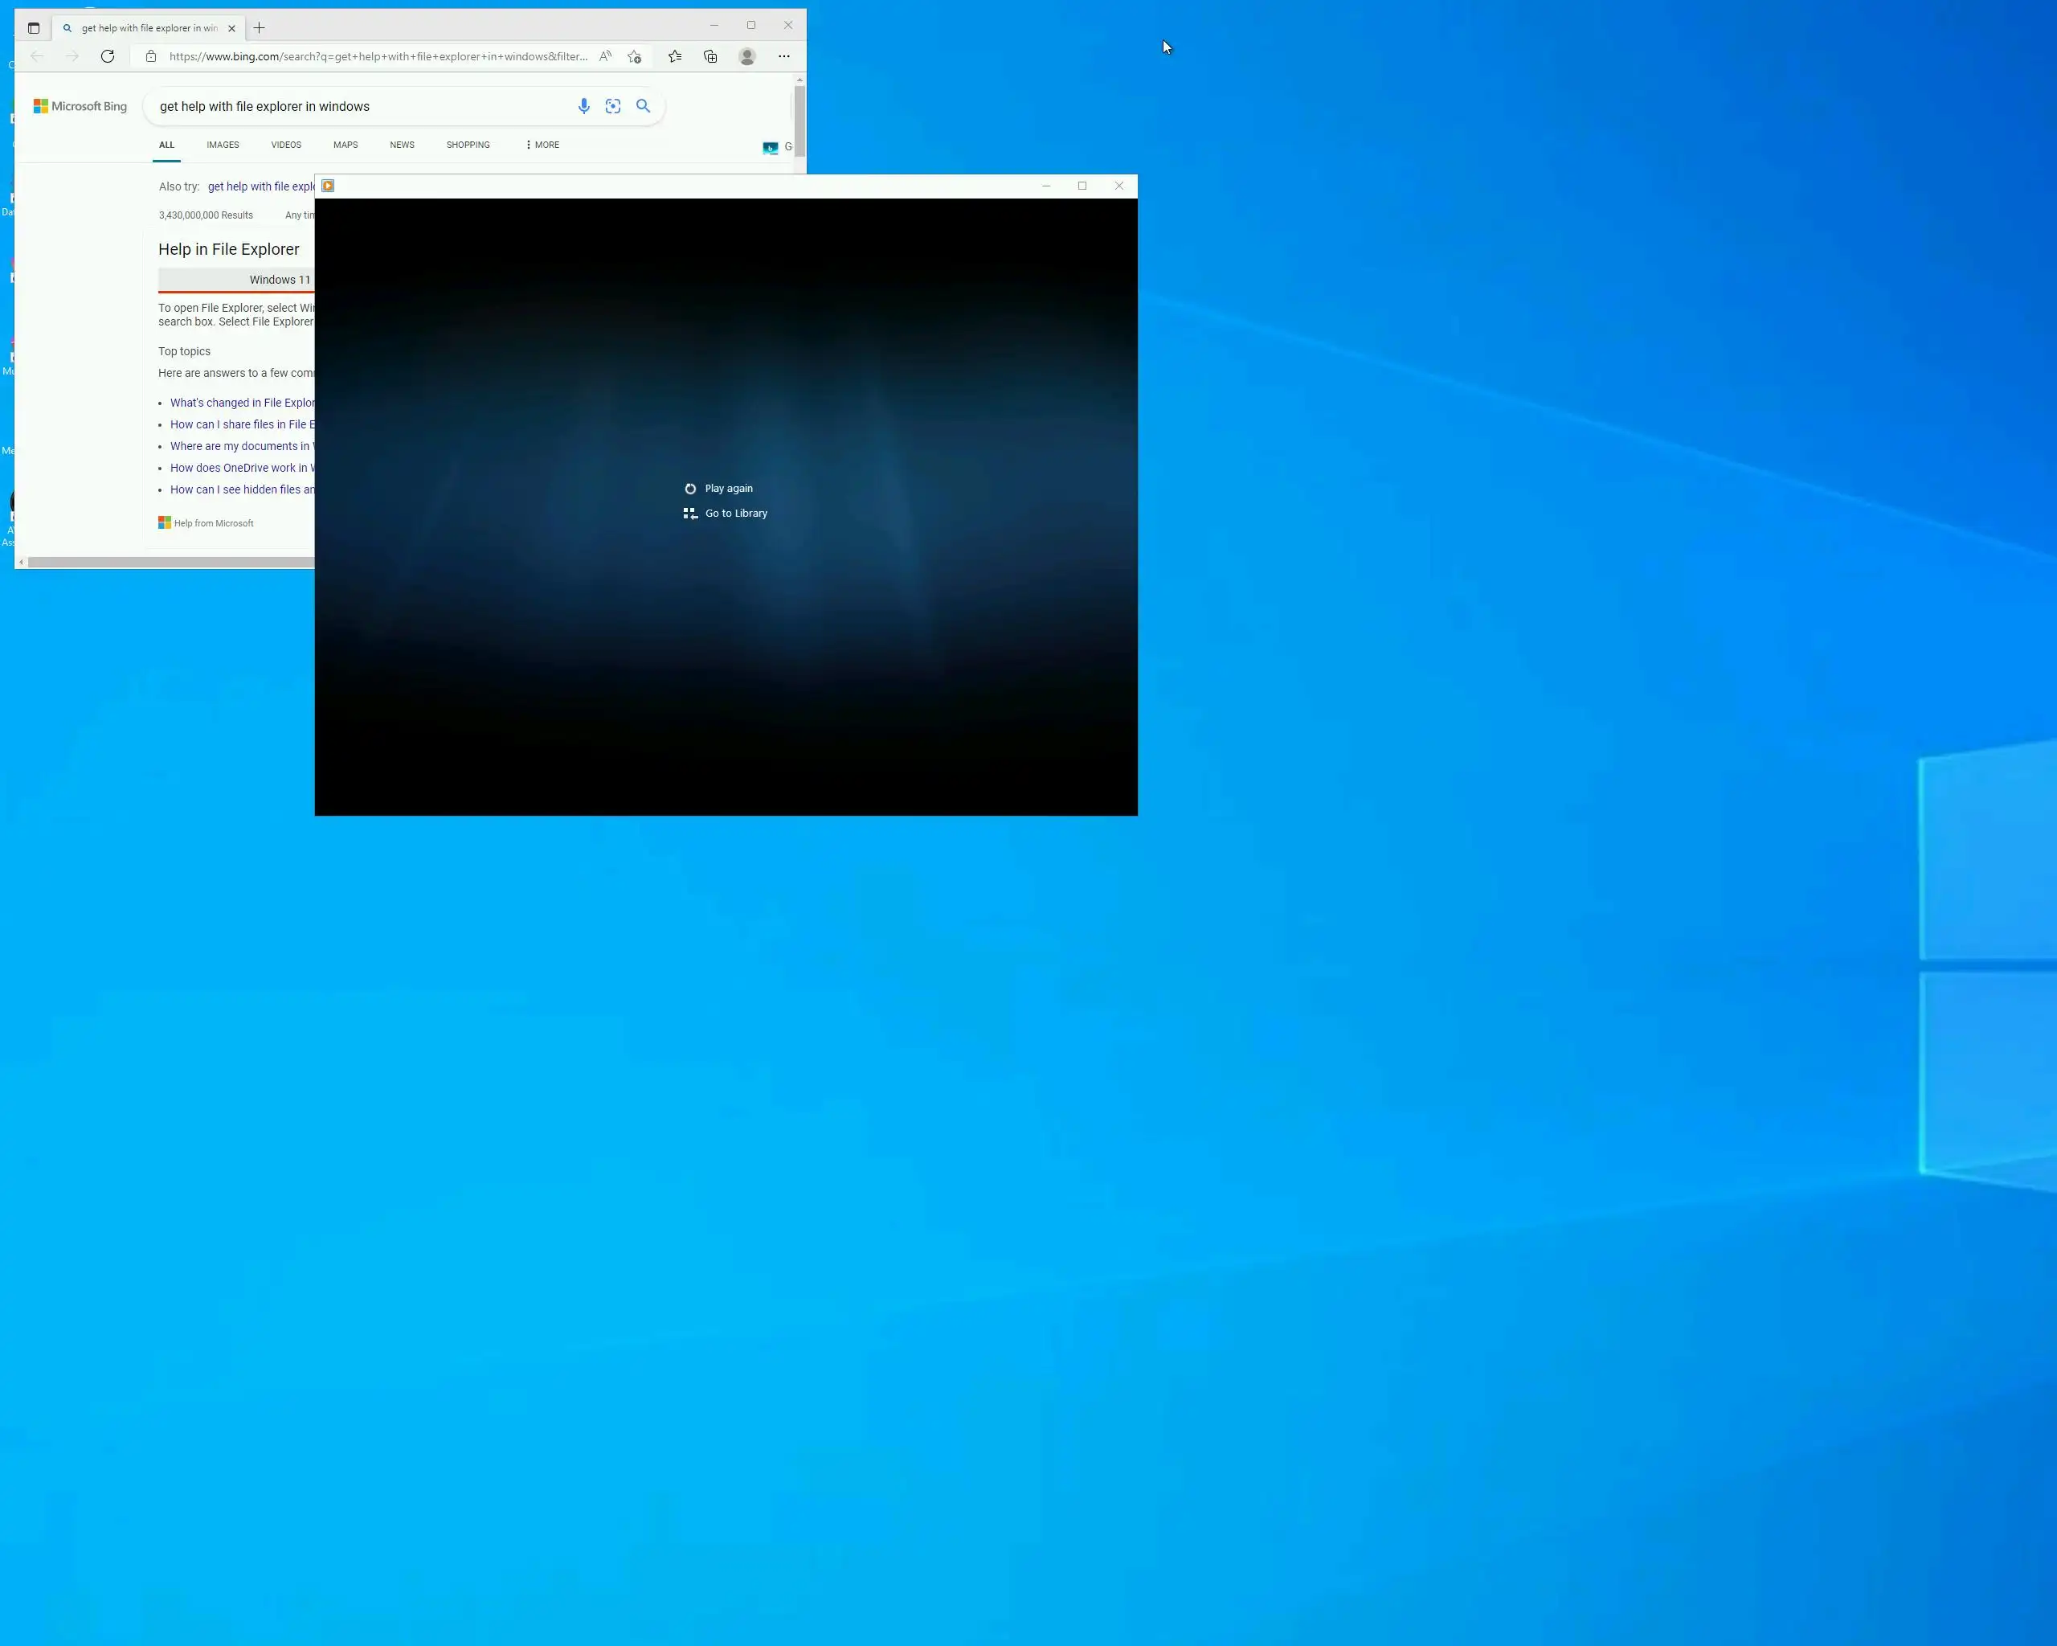The image size is (2057, 1646).
Task: Click the Bing microphone voice search icon
Action: tap(584, 107)
